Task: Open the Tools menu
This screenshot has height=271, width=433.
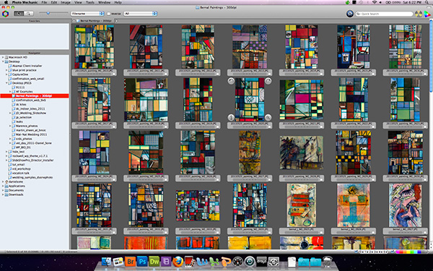Action: pyautogui.click(x=90, y=2)
